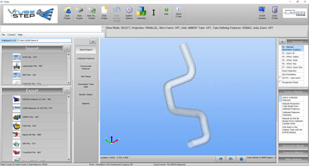Expand the Parametric Model section
The height and width of the screenshot is (166, 309).
coord(293,146)
